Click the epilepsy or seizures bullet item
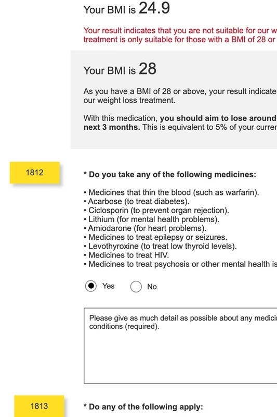The width and height of the screenshot is (277, 417). 155,237
